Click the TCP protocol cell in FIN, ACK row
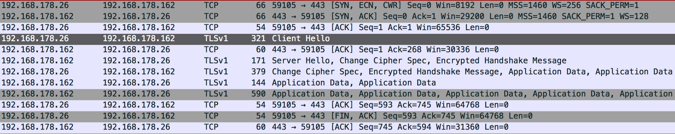This screenshot has width=675, height=134. (x=211, y=116)
